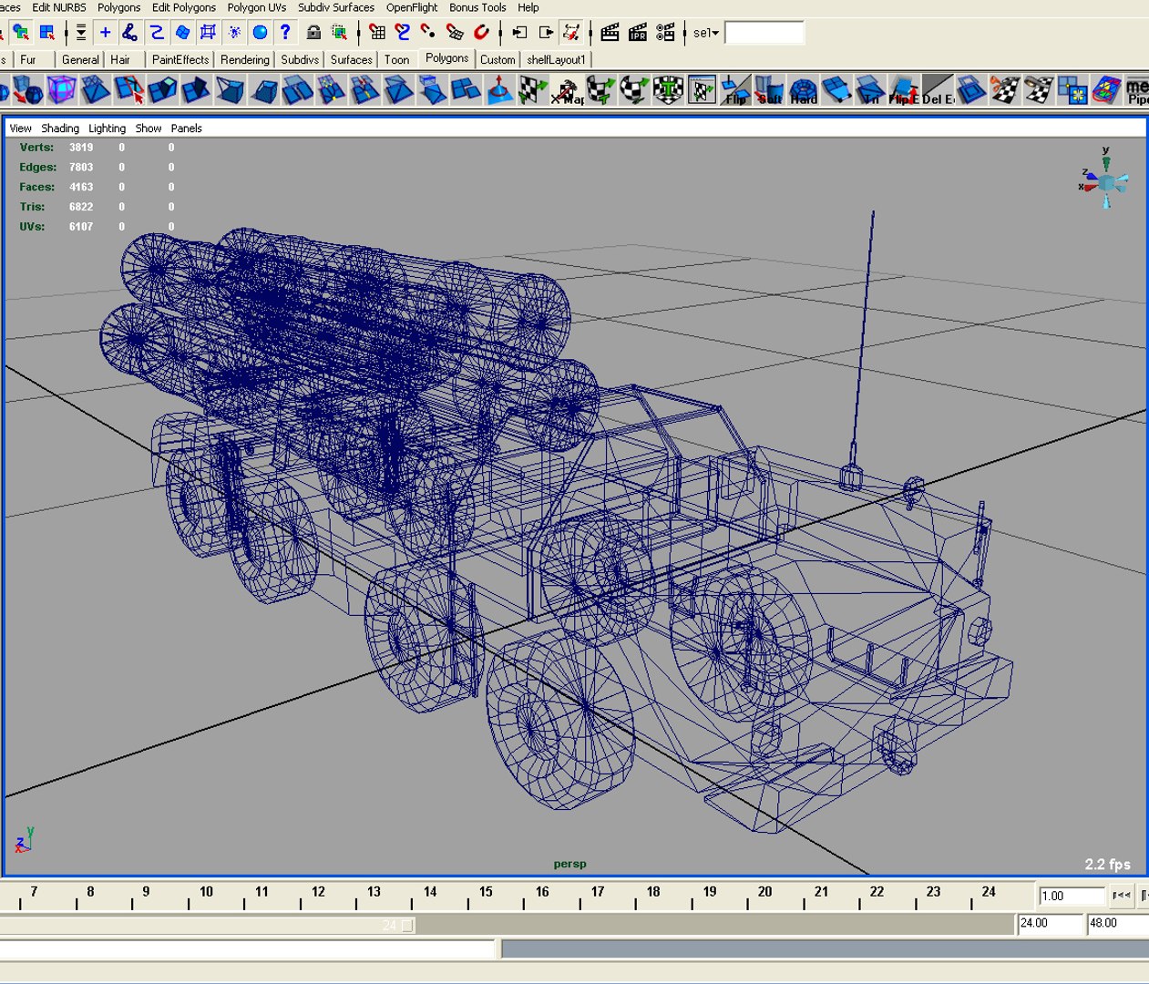Click the Tri triangulate shelf icon

[x=870, y=90]
